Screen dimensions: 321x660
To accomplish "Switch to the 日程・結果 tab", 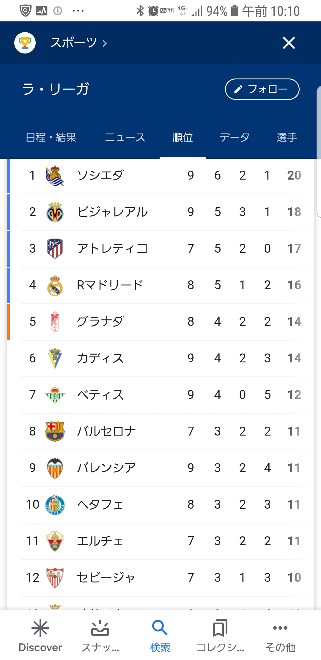I will click(51, 137).
